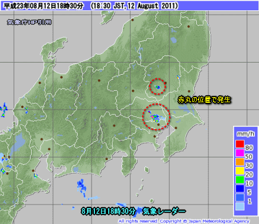Click the yellow 20 mm/h legend swatch
Image resolution: width=259 pixels, height=224 pixels.
tap(240, 171)
